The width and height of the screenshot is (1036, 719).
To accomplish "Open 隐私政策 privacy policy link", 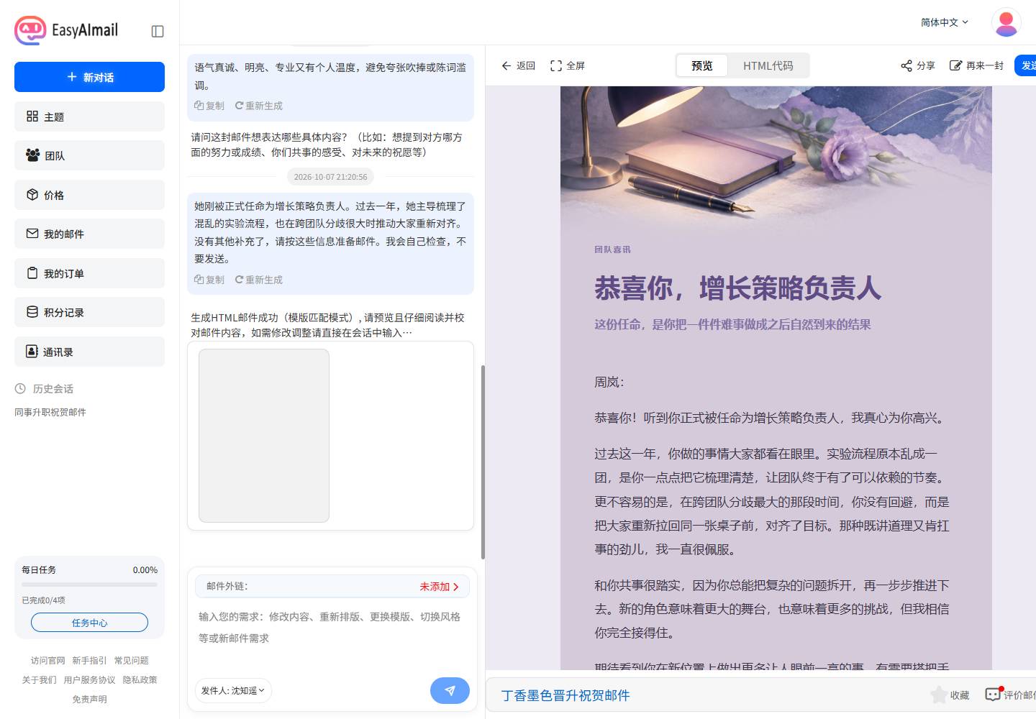I will tap(140, 679).
